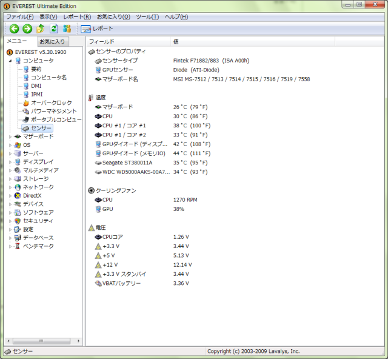The image size is (388, 359).
Task: Click the Up folder toolbar icon
Action: pyautogui.click(x=41, y=29)
